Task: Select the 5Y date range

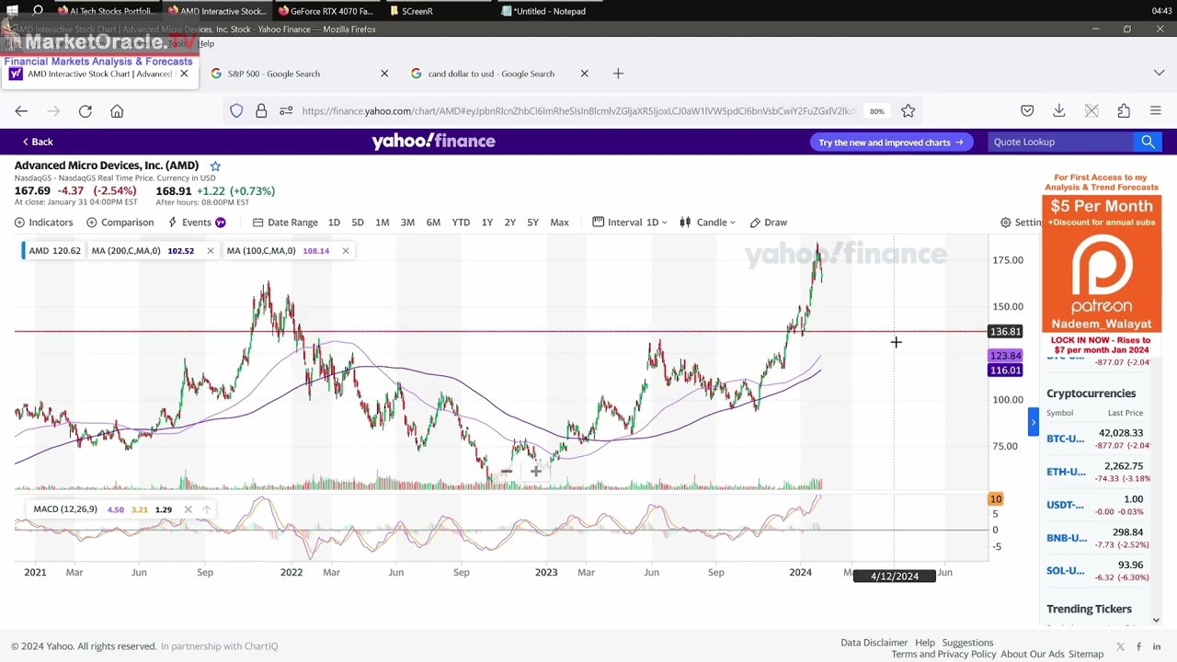Action: [532, 223]
